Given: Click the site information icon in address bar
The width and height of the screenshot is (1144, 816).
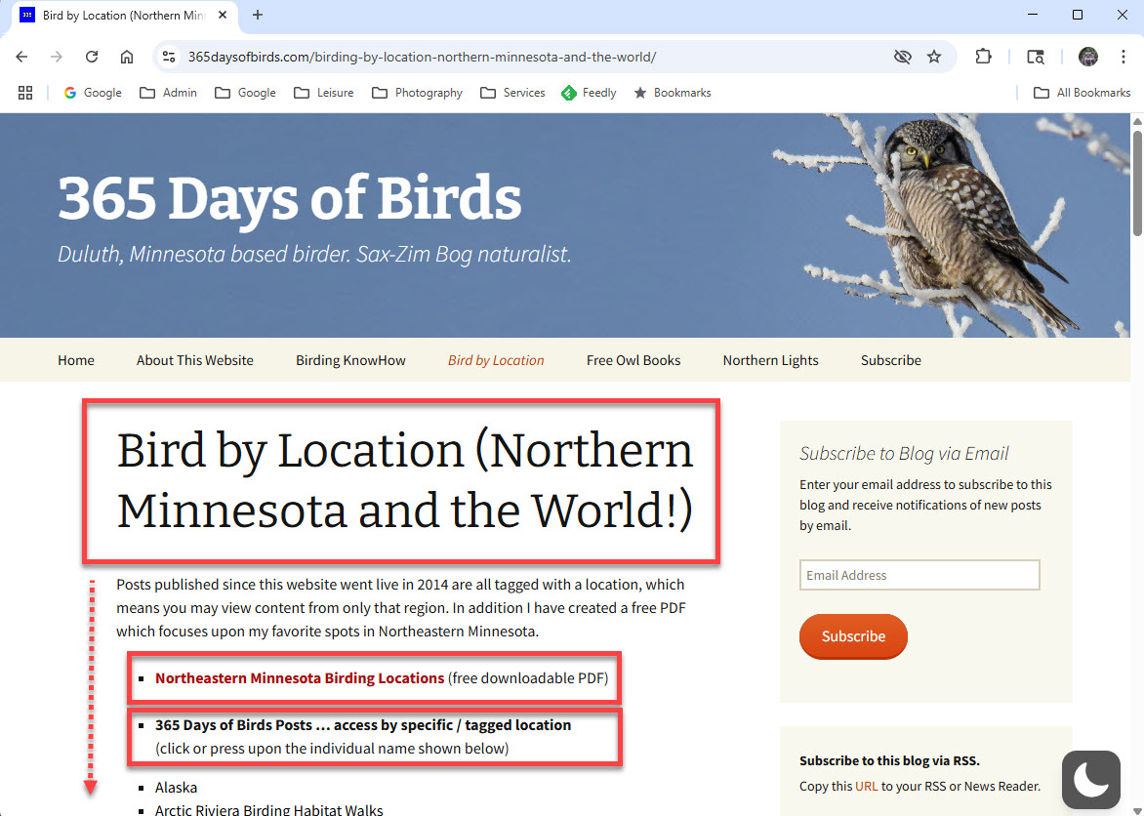Looking at the screenshot, I should pos(169,57).
